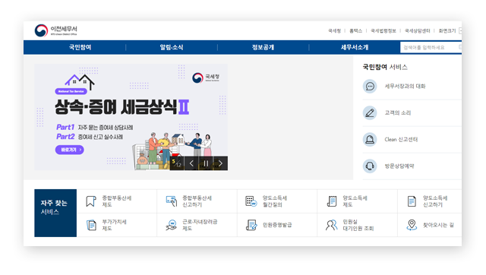
Task: Open 방문상담예약 link
Action: tap(399, 166)
